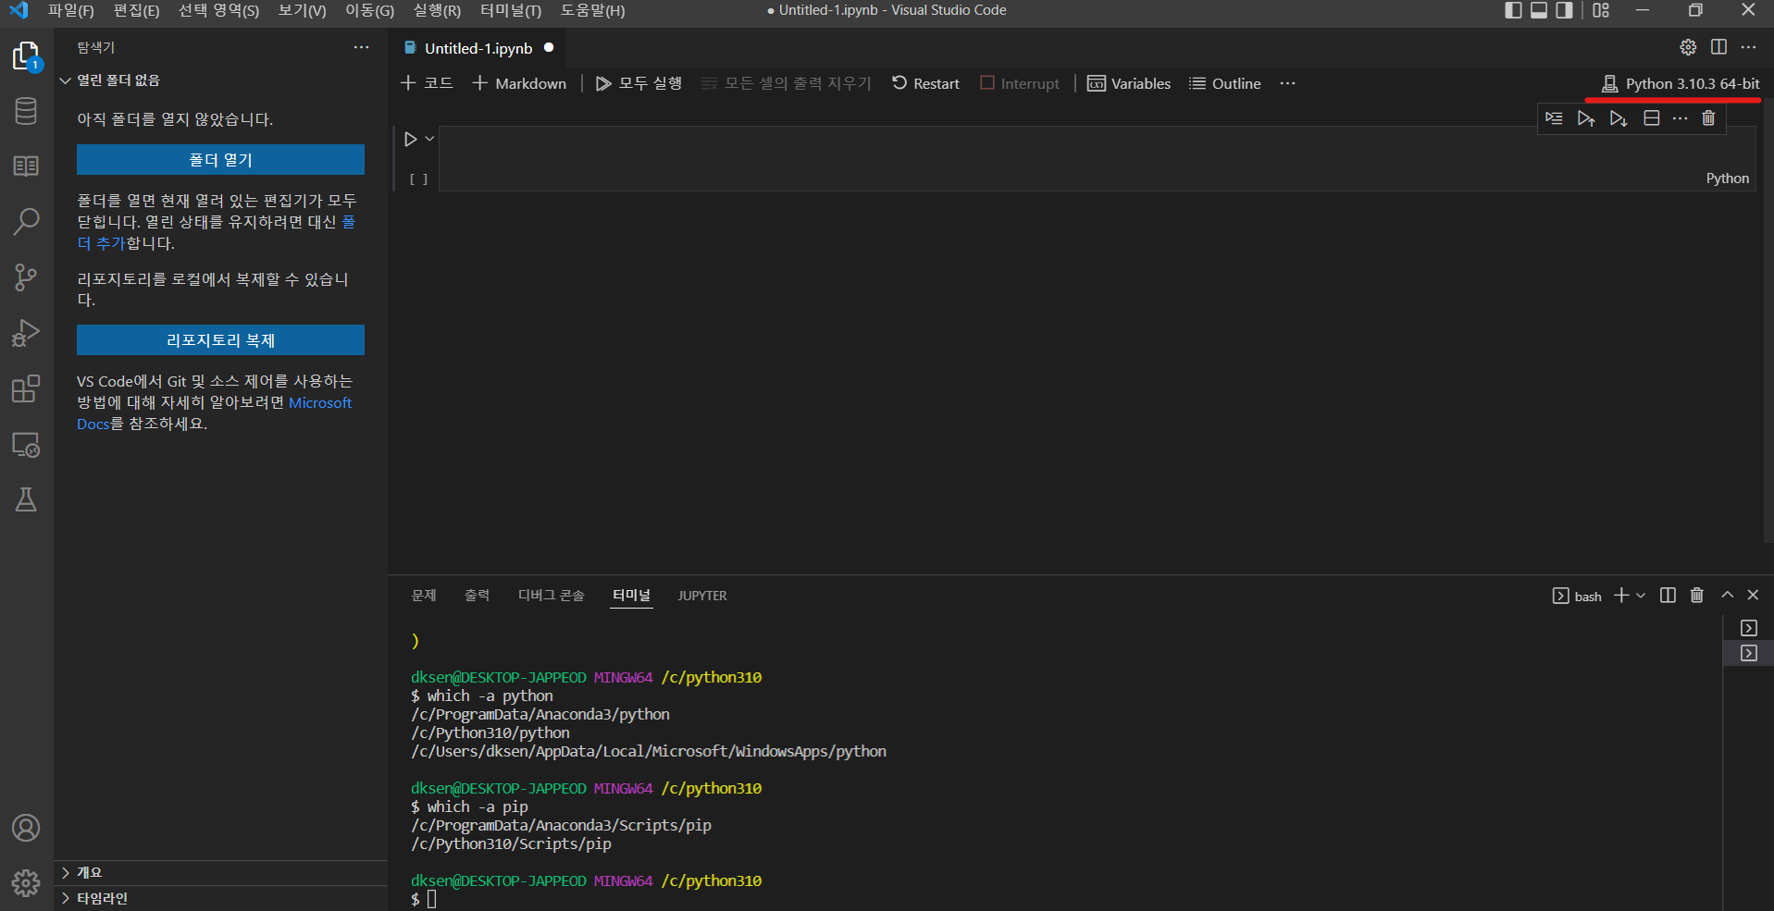Open more editor actions ellipsis
This screenshot has width=1774, height=911.
pos(1748,47)
